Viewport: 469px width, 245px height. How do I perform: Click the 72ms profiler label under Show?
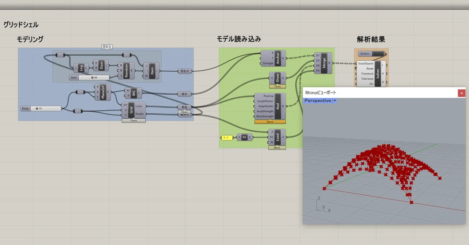[277, 87]
